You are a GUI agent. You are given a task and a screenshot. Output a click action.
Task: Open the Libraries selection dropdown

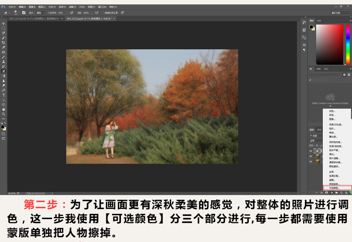(325, 75)
